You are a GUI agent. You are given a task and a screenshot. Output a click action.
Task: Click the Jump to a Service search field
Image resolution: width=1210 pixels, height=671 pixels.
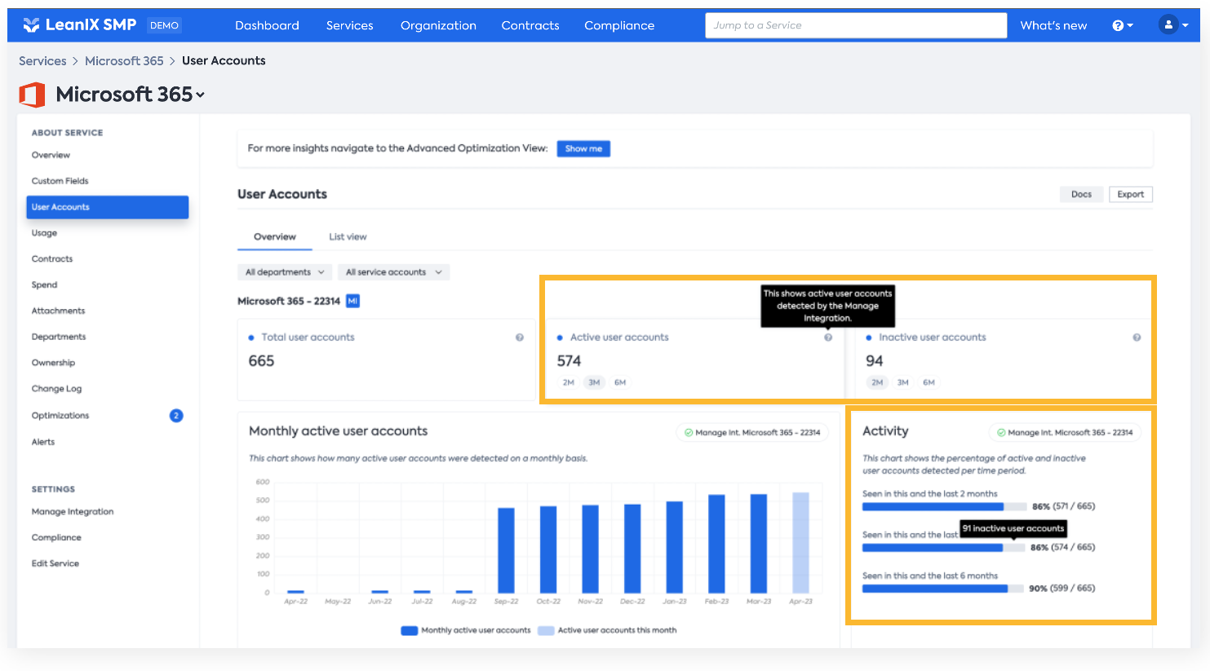(x=856, y=25)
